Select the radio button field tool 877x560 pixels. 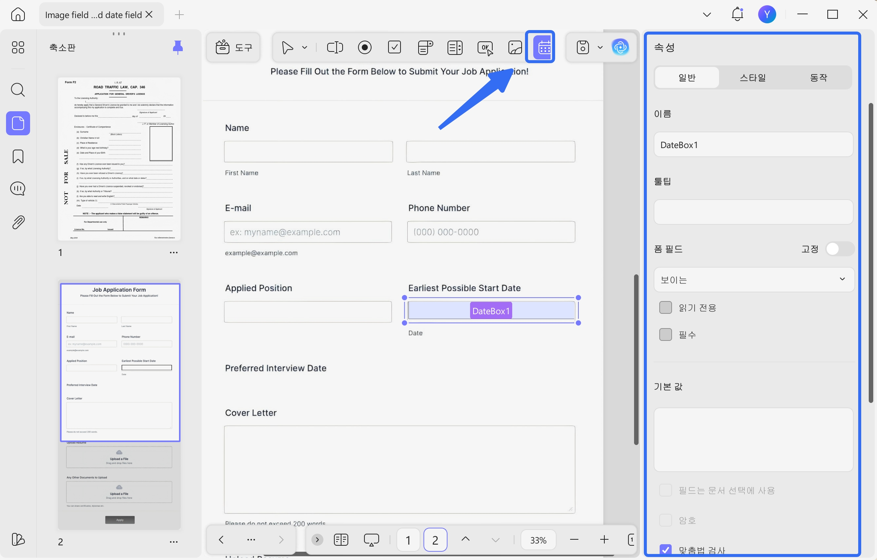[x=364, y=47]
